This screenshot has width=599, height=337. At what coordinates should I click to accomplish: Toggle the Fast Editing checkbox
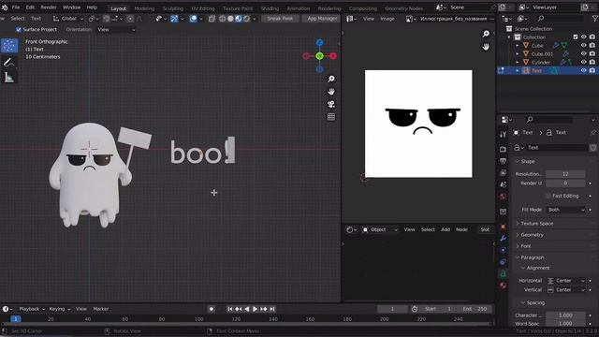[x=548, y=196]
